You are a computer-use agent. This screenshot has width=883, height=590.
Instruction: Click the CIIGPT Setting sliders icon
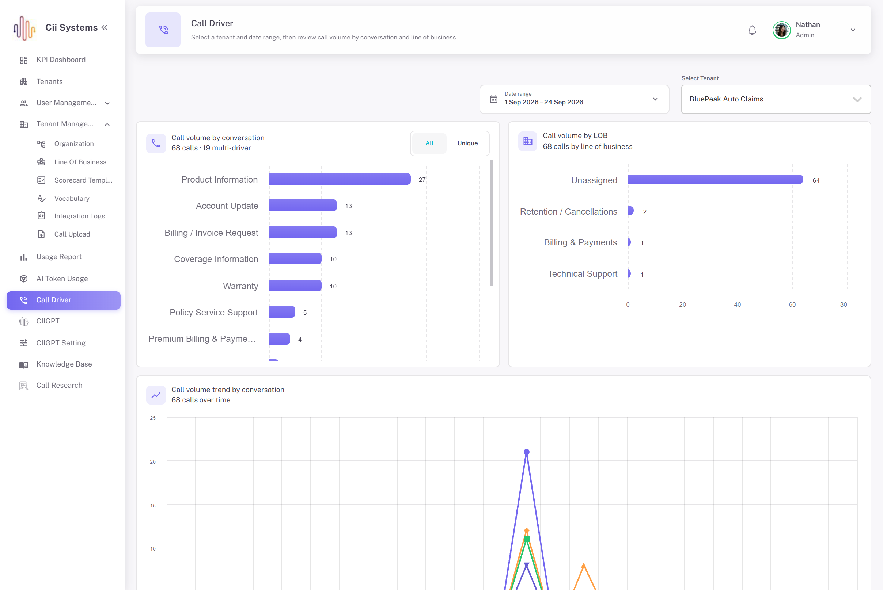(x=24, y=343)
